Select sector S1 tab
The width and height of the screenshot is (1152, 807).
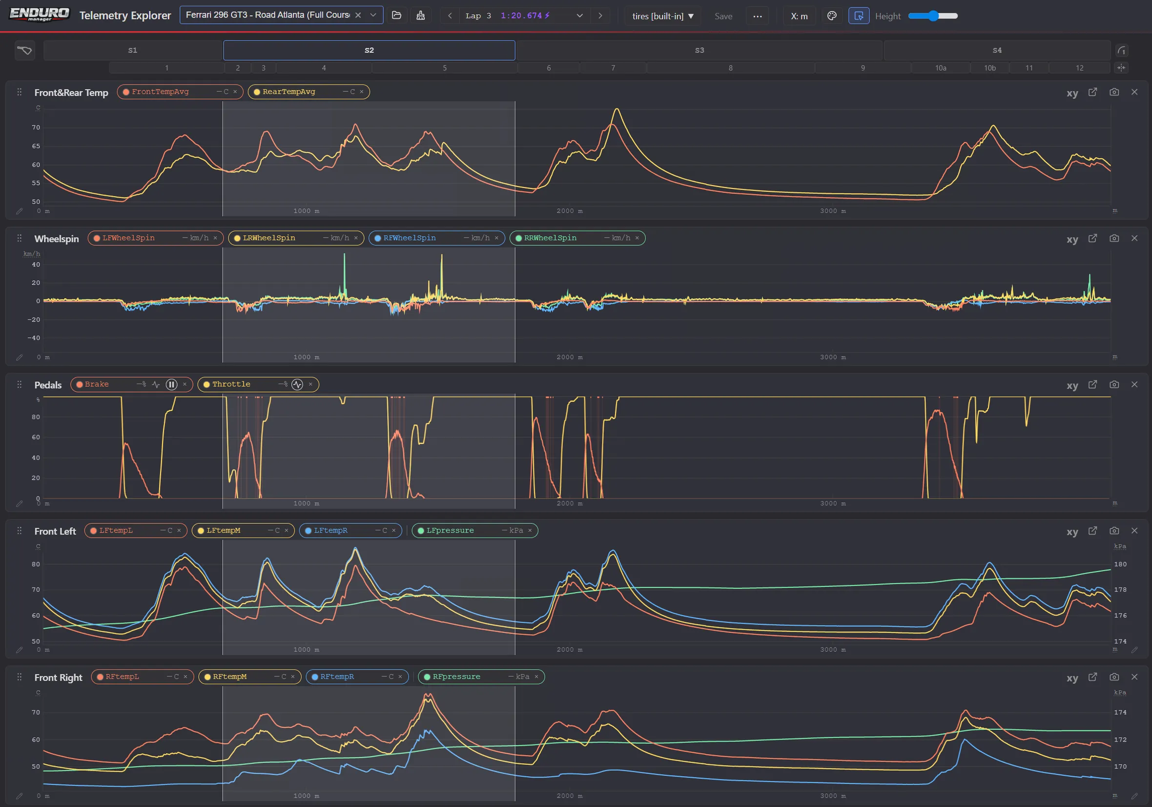133,50
